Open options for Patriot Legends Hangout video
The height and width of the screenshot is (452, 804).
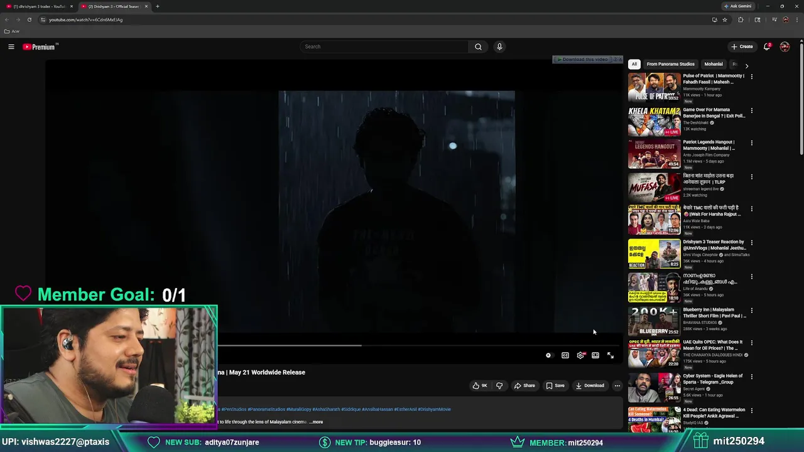[x=751, y=143]
